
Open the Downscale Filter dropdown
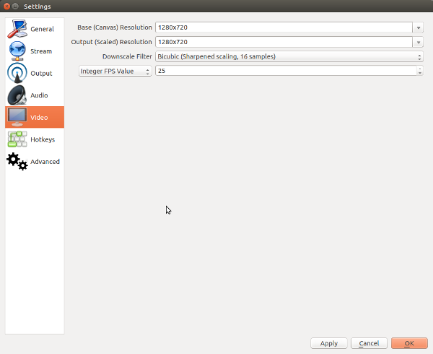click(x=289, y=56)
